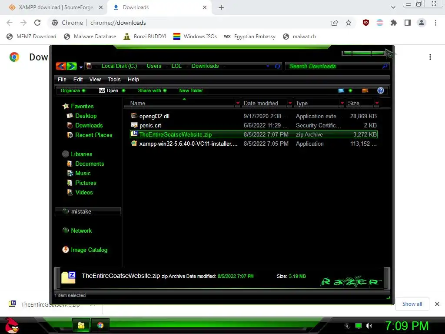Screen dimensions: 445x334
Task: Sort by the Date modified column header
Action: [265, 104]
